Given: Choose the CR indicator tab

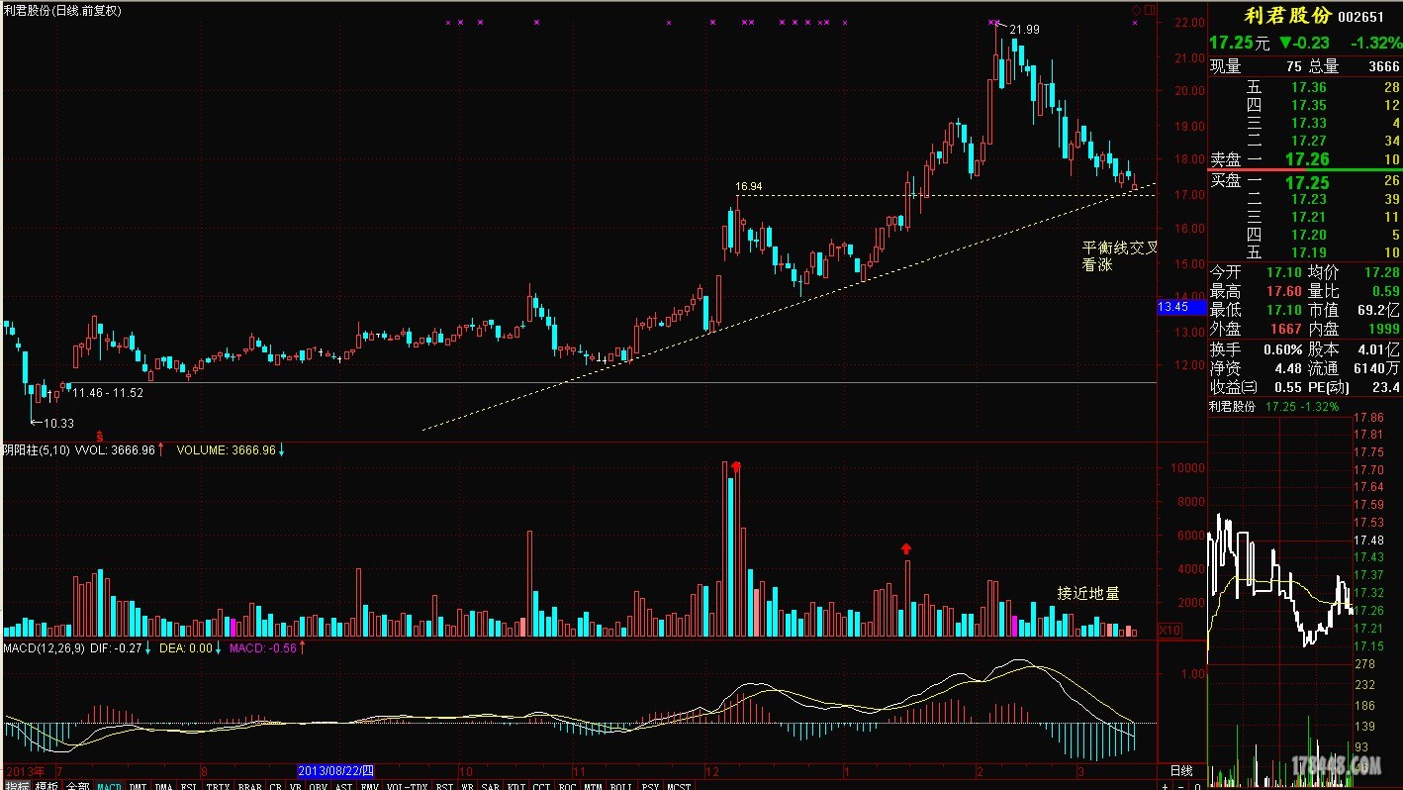Looking at the screenshot, I should [x=275, y=786].
